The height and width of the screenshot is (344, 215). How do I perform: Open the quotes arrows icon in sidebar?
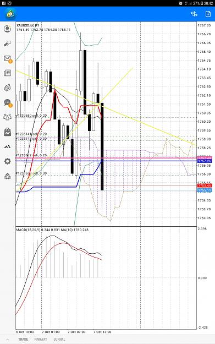click(x=8, y=43)
